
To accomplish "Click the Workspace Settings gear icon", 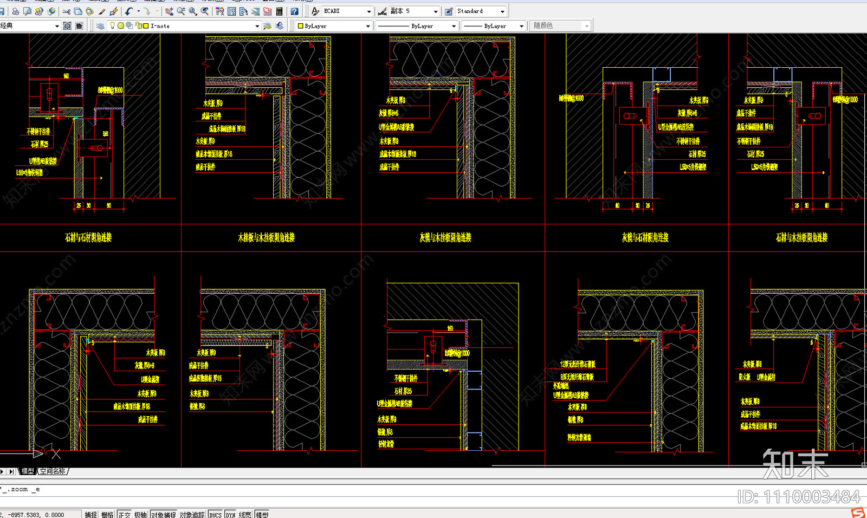I will tap(67, 25).
